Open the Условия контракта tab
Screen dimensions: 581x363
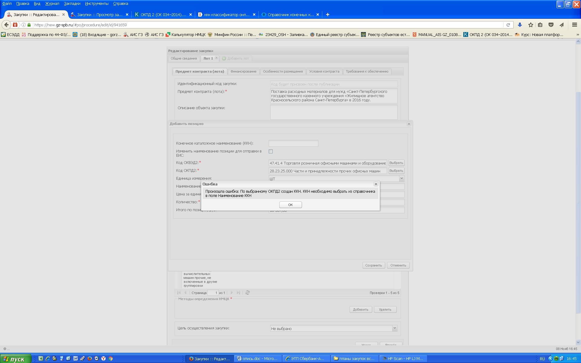pyautogui.click(x=324, y=71)
